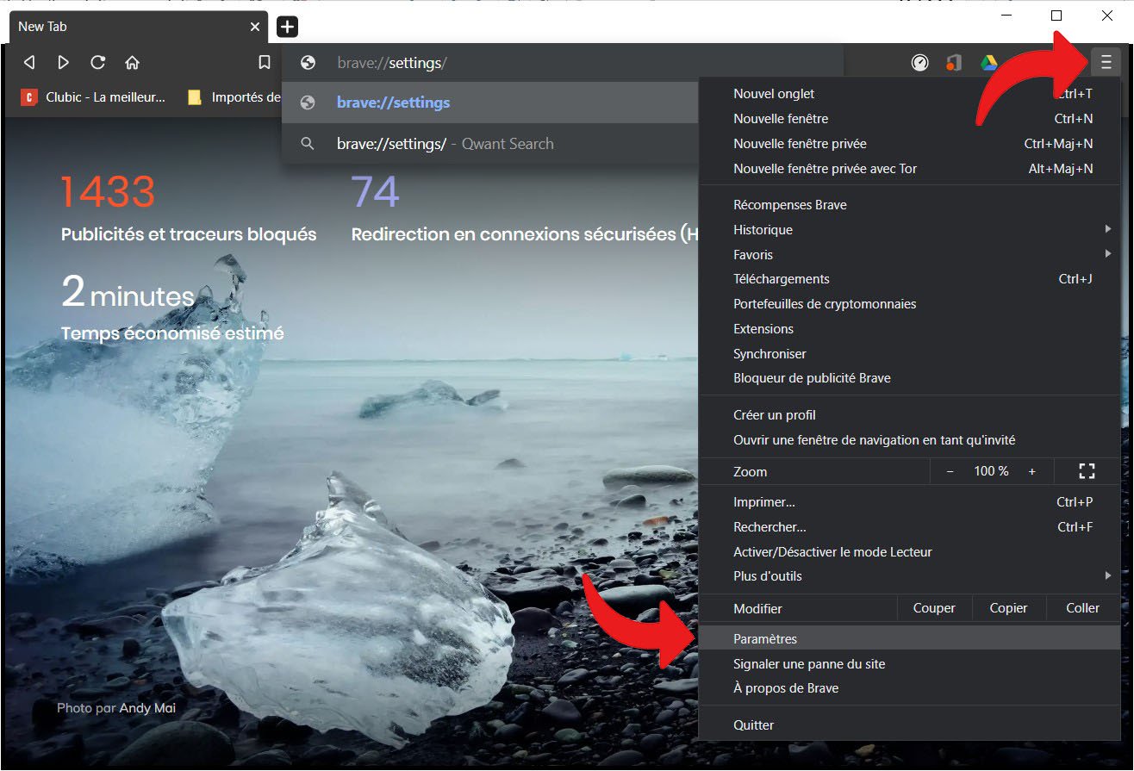Reload the page with the refresh icon

point(97,62)
